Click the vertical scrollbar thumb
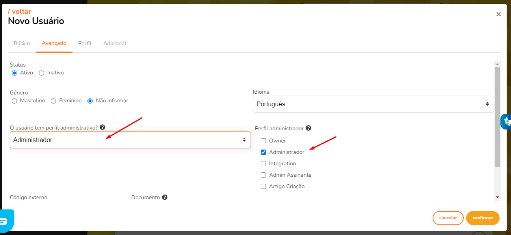511x235 pixels. (x=497, y=117)
